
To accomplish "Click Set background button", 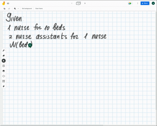I will 27,9.
